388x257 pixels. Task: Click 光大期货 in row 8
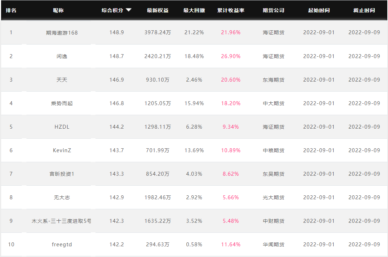[274, 197]
